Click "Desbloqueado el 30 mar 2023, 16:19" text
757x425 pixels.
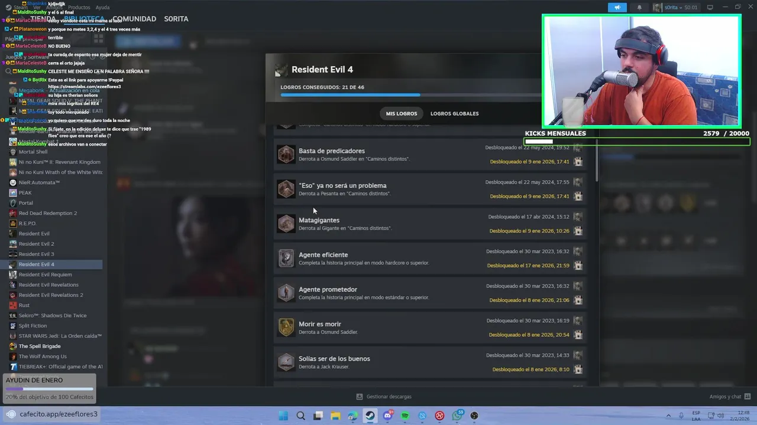coord(528,321)
